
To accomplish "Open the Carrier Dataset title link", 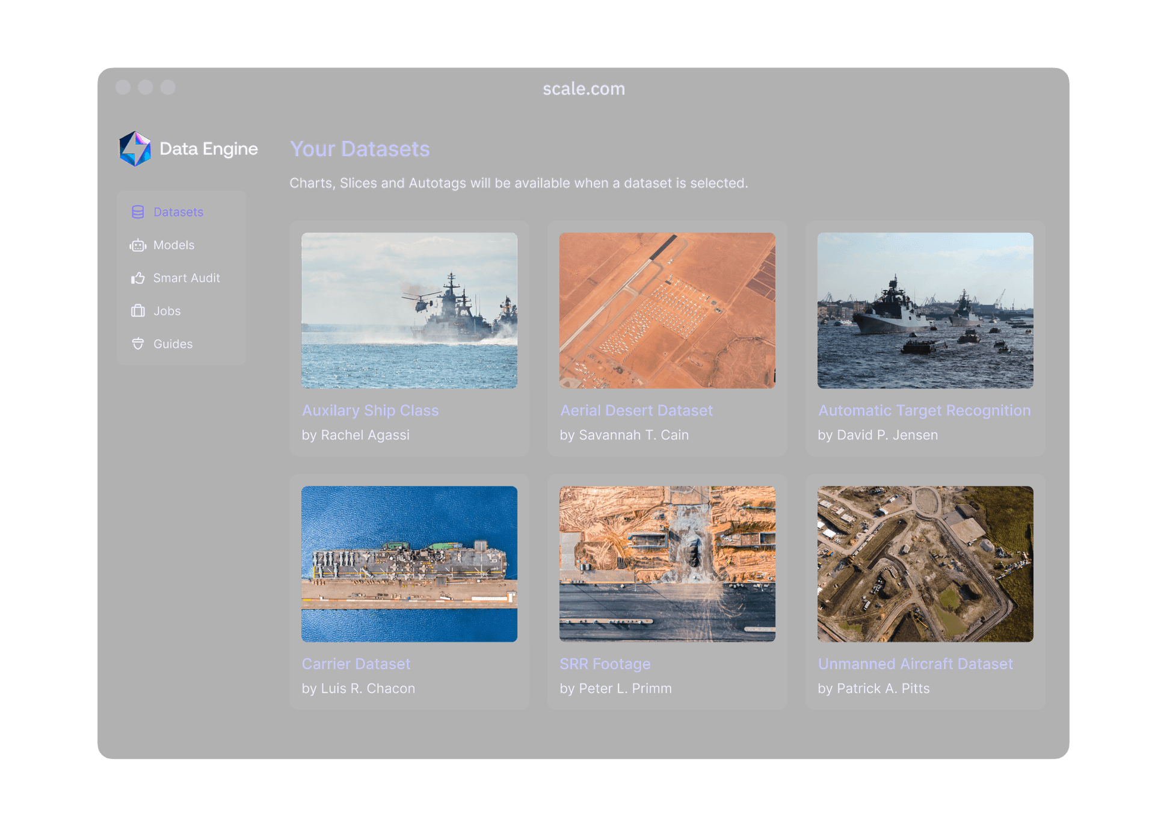I will (x=356, y=663).
